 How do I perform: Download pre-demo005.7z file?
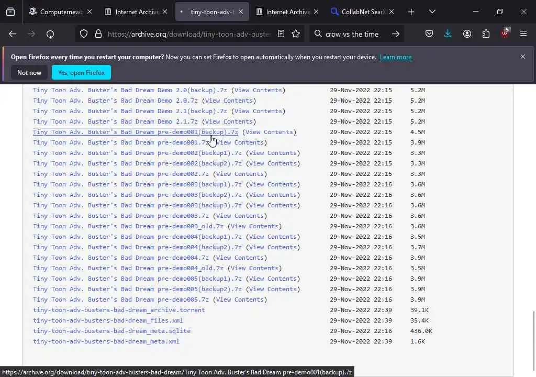pyautogui.click(x=121, y=300)
